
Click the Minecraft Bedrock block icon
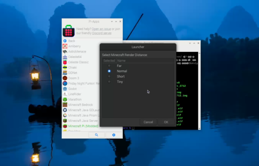tap(65, 105)
